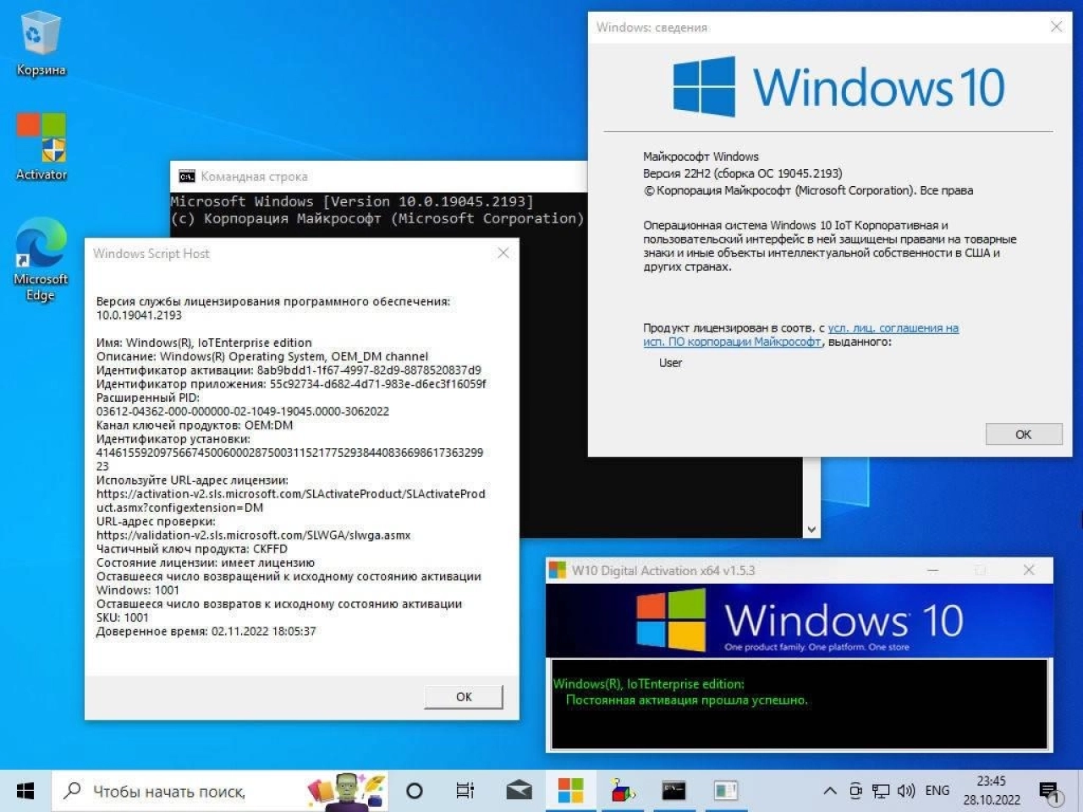
Task: Click the 'SKU: 1001' line
Action: [x=123, y=617]
